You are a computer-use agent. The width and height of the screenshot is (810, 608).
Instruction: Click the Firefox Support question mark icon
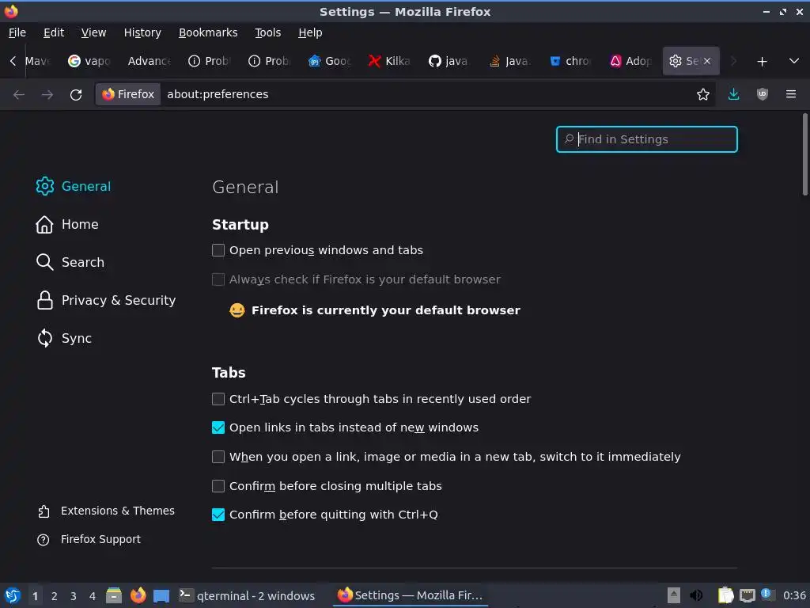click(x=44, y=540)
